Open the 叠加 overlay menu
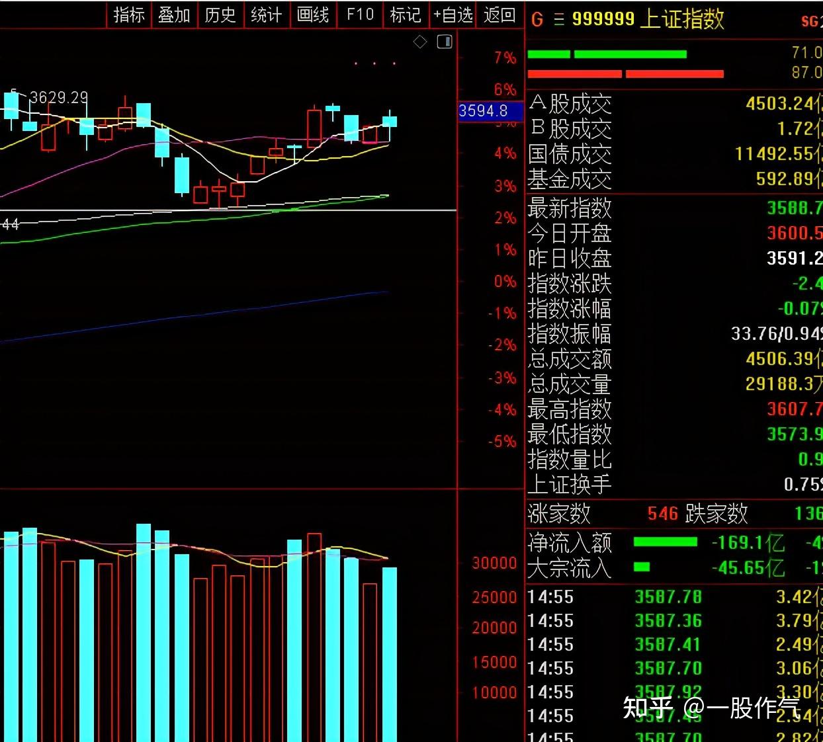Screen dimensions: 823x742 [x=175, y=15]
